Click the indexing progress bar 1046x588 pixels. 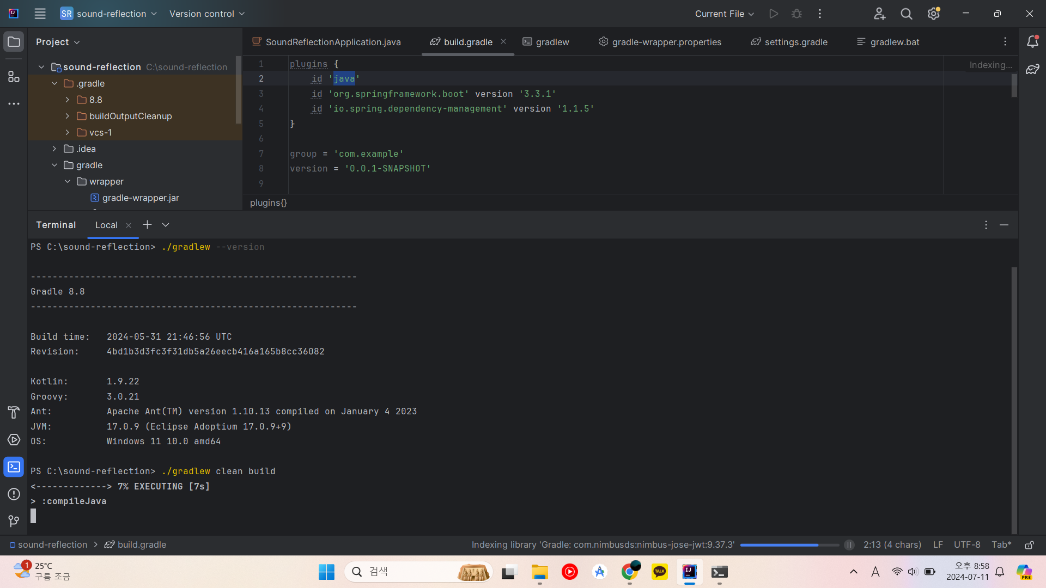[789, 545]
